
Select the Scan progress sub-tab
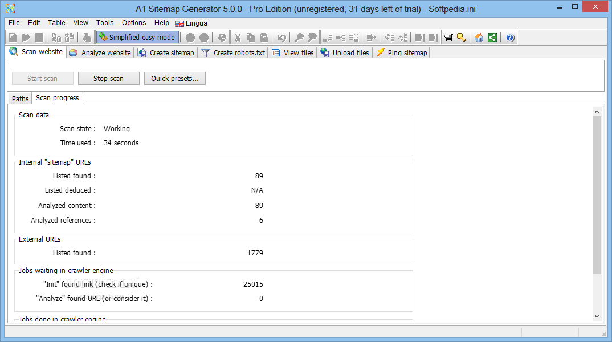(x=58, y=98)
